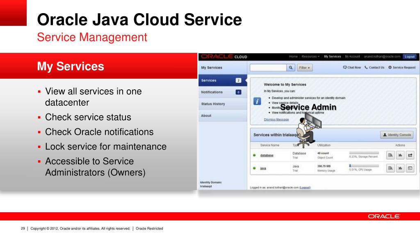Open My Account in top navigation
Viewport: 420px width, 236px height.
coord(352,57)
